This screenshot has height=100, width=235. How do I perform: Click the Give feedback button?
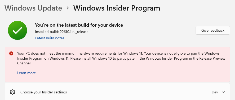(213, 30)
